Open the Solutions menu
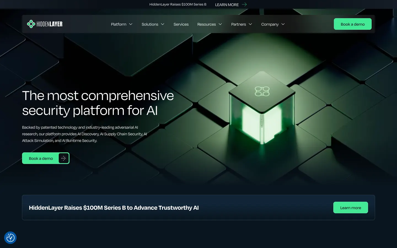 [x=150, y=24]
